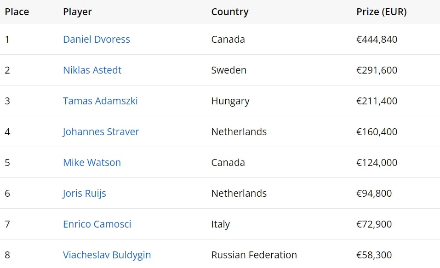Open Viacheslav Buldygin player link
440x268 pixels.
[x=107, y=255]
